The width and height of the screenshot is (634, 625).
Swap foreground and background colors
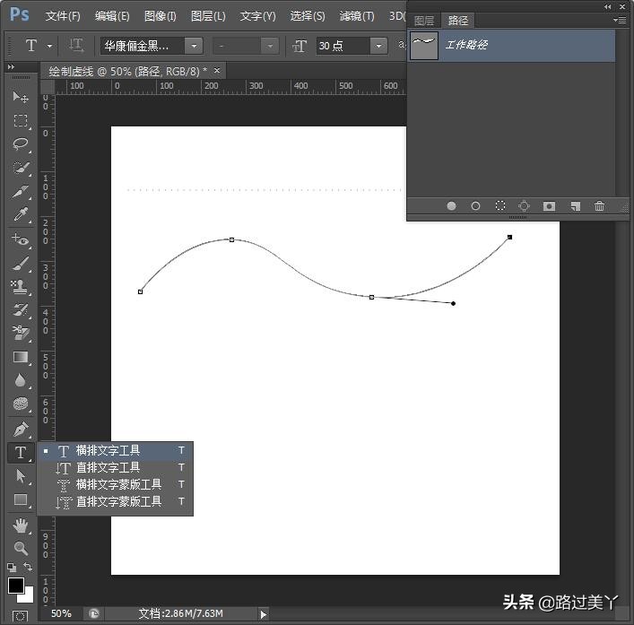(x=28, y=567)
